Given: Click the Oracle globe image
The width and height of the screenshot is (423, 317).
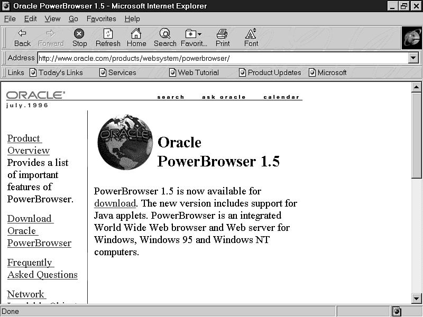Looking at the screenshot, I should point(125,142).
